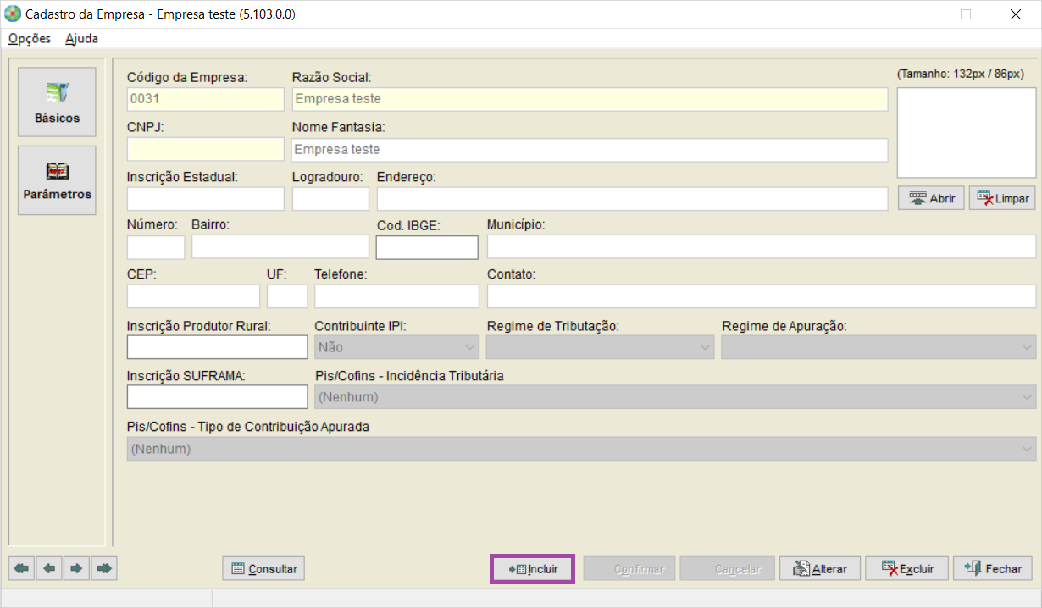Click the CNPJ input field
Screen dimensions: 1042x608
click(x=205, y=149)
